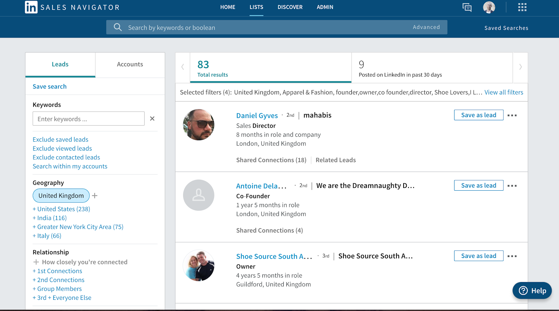The height and width of the screenshot is (311, 559).
Task: Expand How closely you're connected
Action: 80,262
